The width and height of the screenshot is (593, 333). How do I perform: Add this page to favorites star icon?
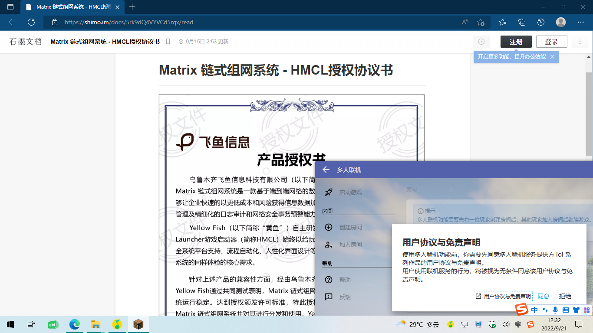(x=481, y=22)
